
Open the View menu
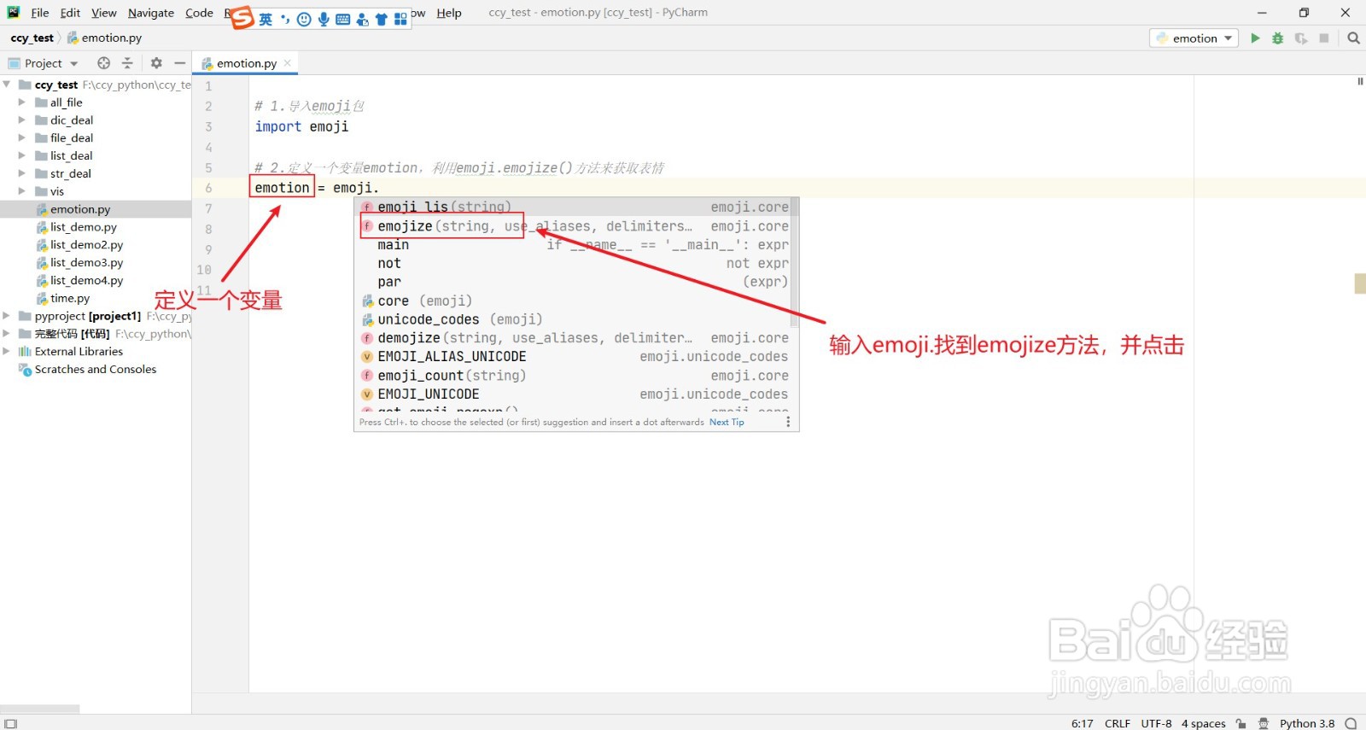coord(103,13)
